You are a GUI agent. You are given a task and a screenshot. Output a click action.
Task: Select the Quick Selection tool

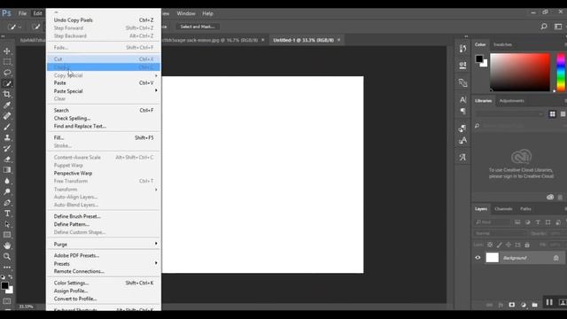7,83
